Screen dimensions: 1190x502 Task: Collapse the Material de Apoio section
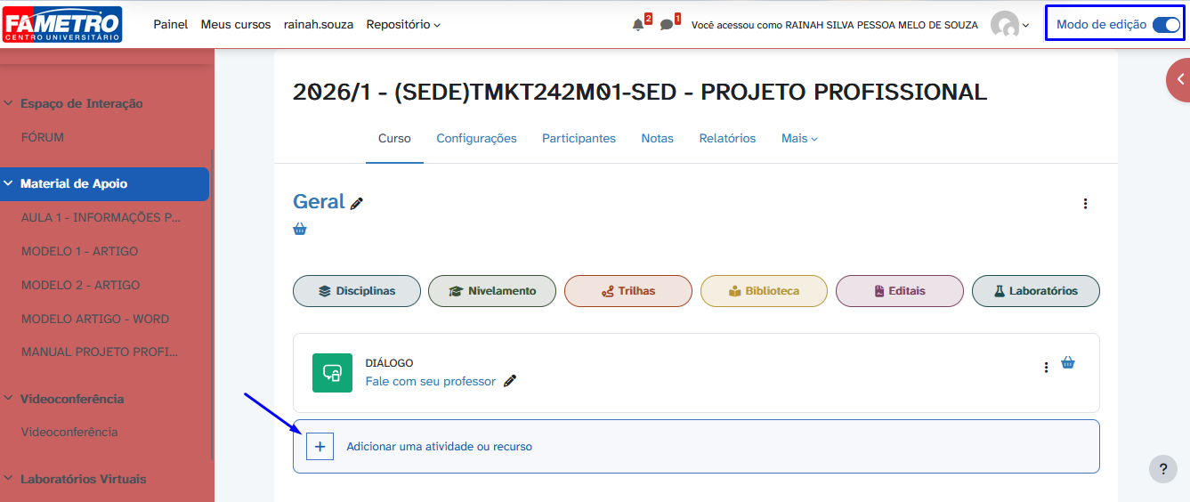coord(9,183)
